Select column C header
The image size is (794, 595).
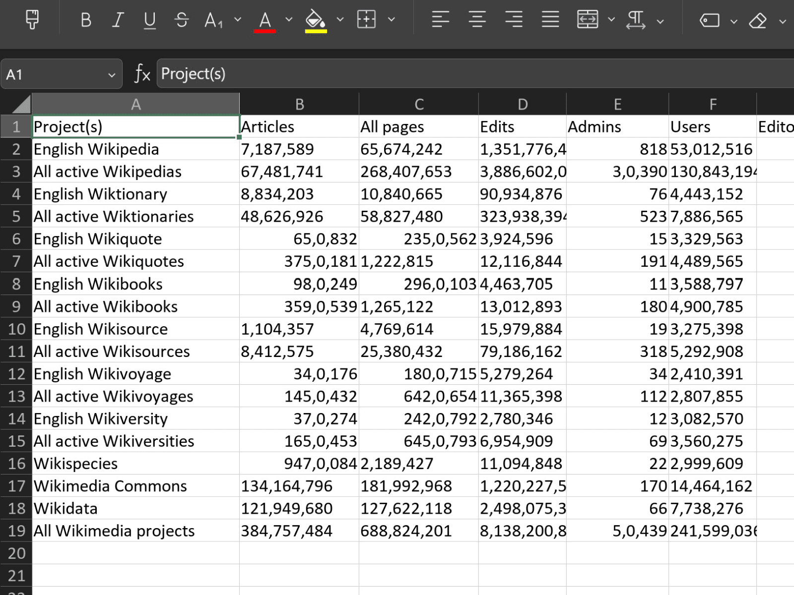coord(419,104)
